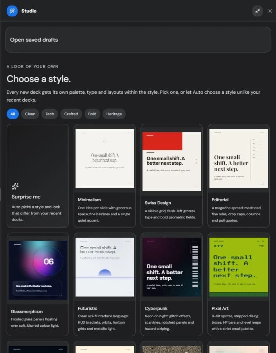This screenshot has width=276, height=353.
Task: Show only Crafted styles
Action: pos(71,114)
